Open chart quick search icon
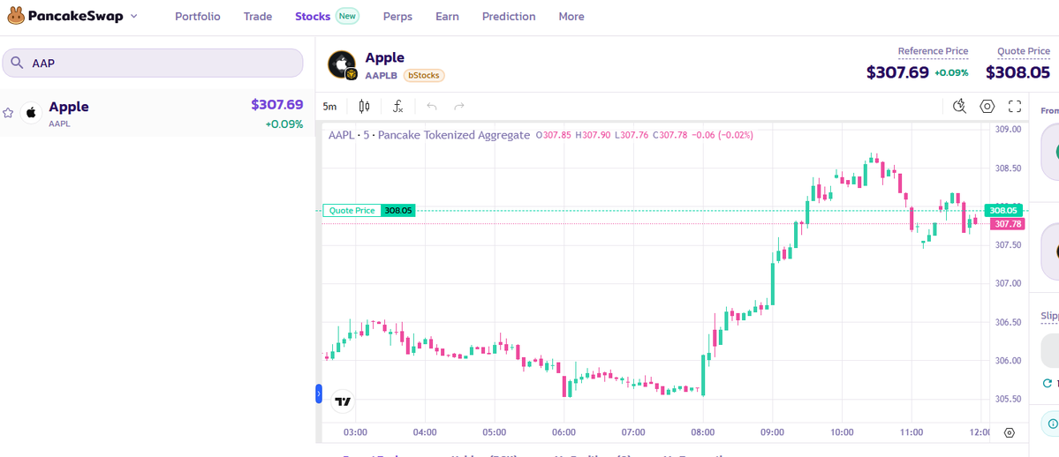Image resolution: width=1059 pixels, height=457 pixels. pyautogui.click(x=960, y=106)
